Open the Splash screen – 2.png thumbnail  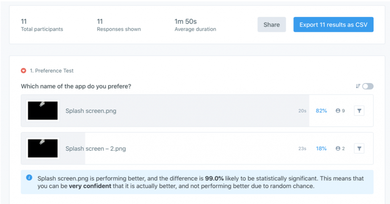[43, 148]
